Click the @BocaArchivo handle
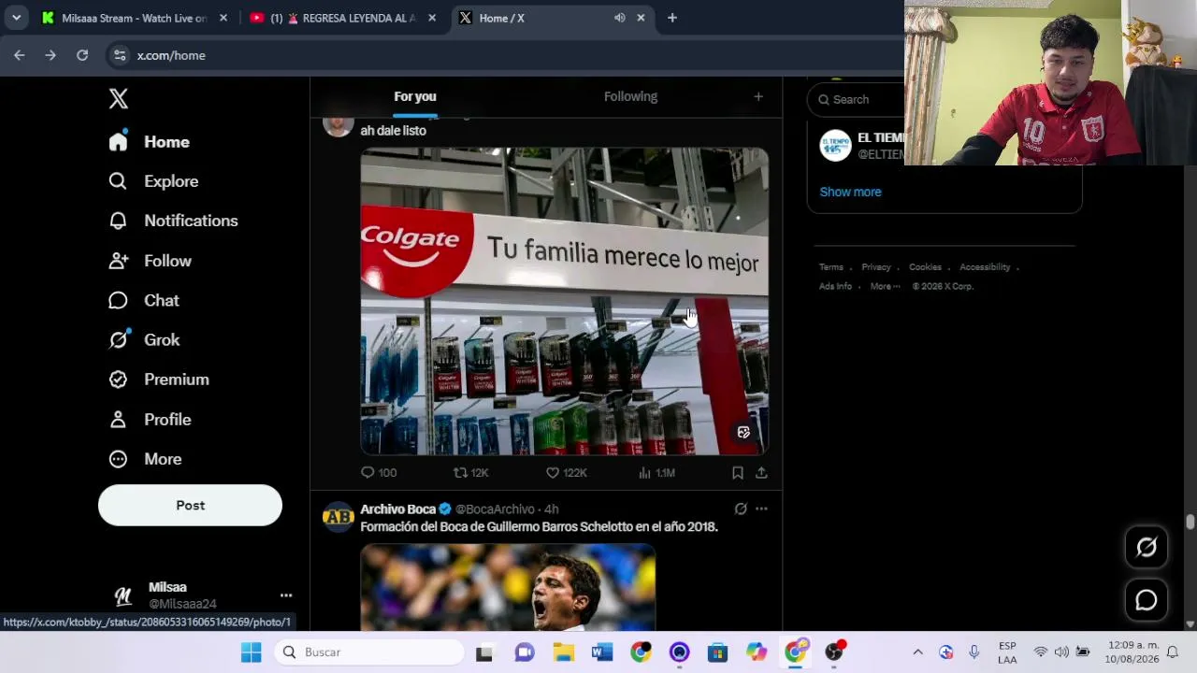Image resolution: width=1197 pixels, height=673 pixels. pyautogui.click(x=495, y=509)
